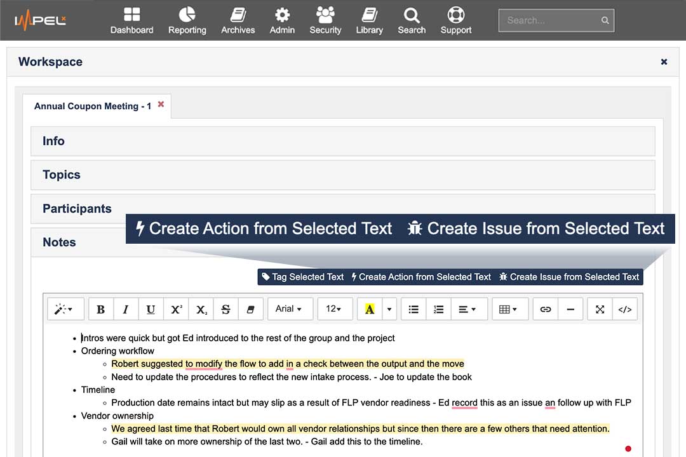
Task: Open the Search page from navigation
Action: [x=412, y=20]
